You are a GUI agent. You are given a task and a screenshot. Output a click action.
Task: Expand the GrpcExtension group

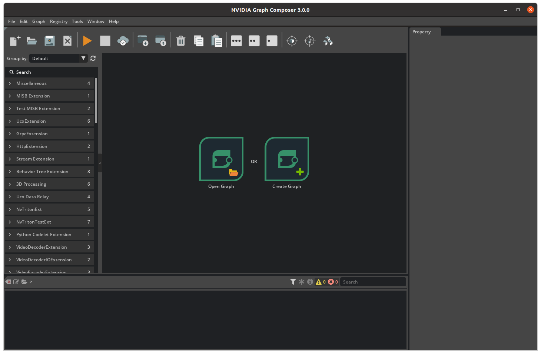coord(10,134)
